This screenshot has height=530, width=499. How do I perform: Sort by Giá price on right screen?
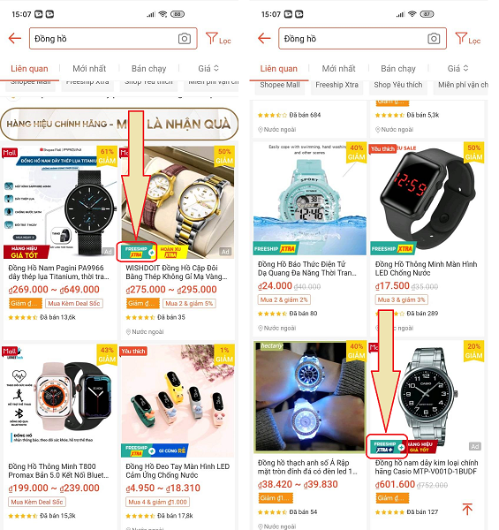(x=457, y=69)
